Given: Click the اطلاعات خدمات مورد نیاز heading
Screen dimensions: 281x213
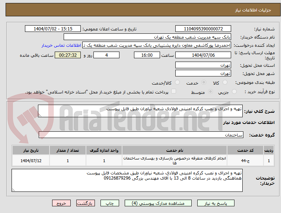Looking at the screenshot, I should (249, 122).
